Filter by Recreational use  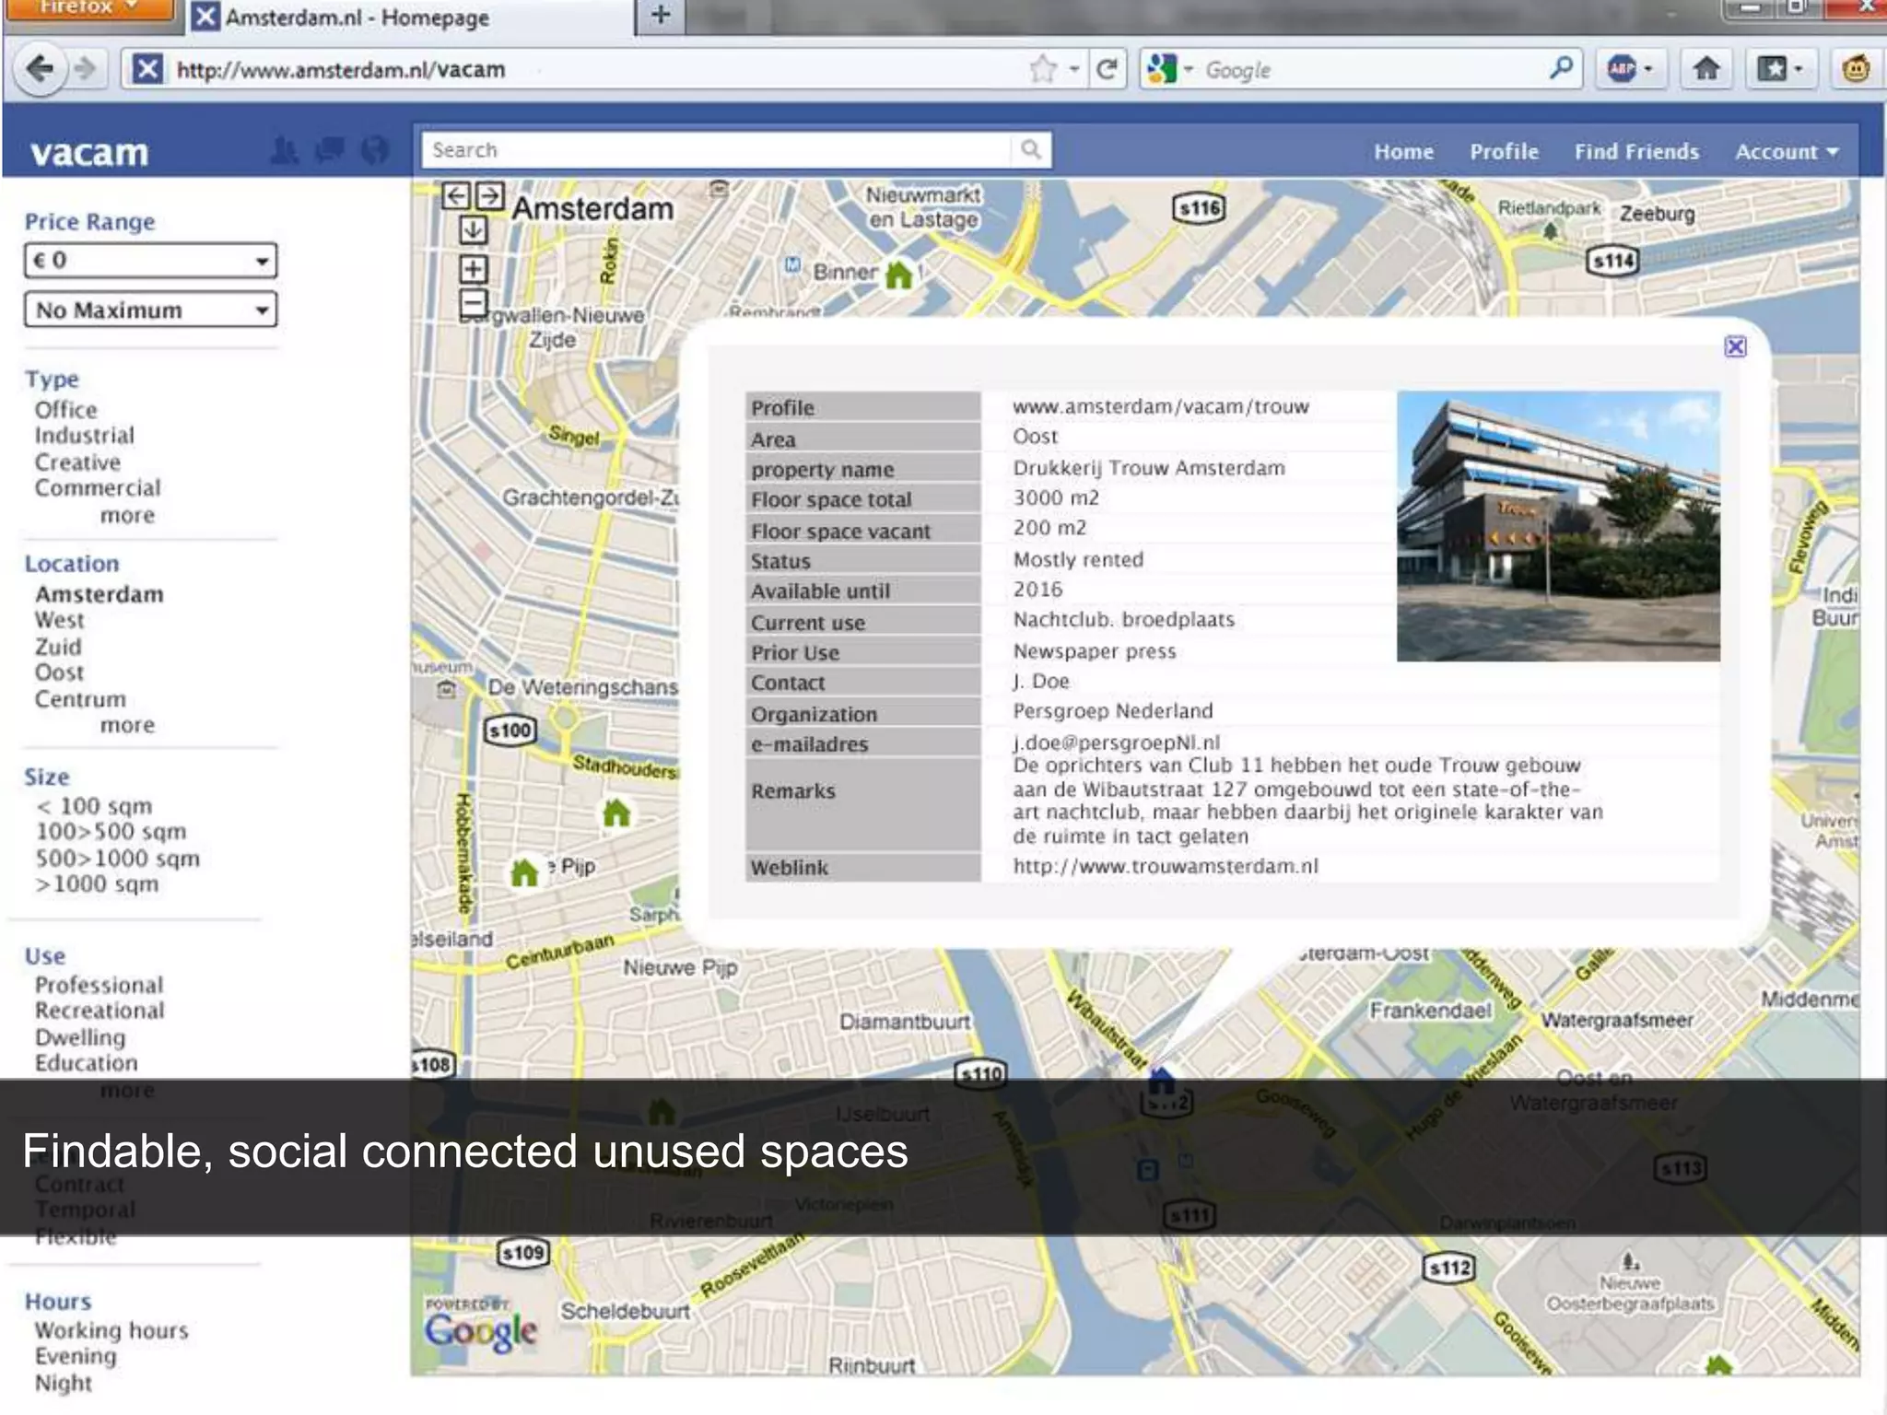[x=100, y=1011]
